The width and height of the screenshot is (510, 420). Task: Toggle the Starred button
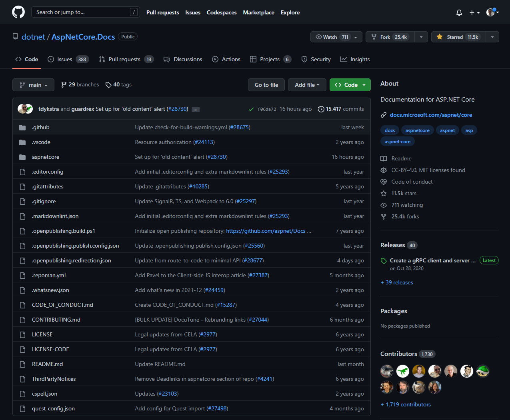click(x=458, y=37)
